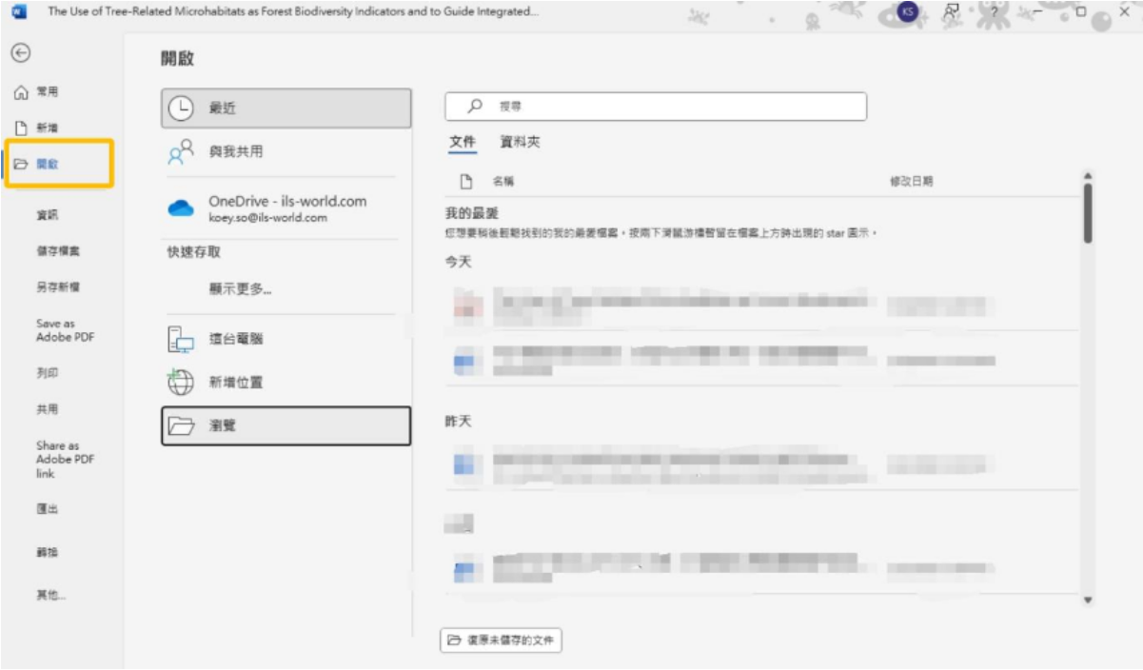Click the 另存新檔 menu item

click(58, 286)
